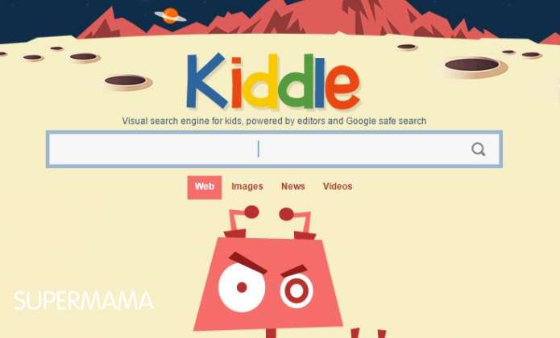560x338 pixels.
Task: Click the robot's smaller ringed eye
Action: point(297,291)
